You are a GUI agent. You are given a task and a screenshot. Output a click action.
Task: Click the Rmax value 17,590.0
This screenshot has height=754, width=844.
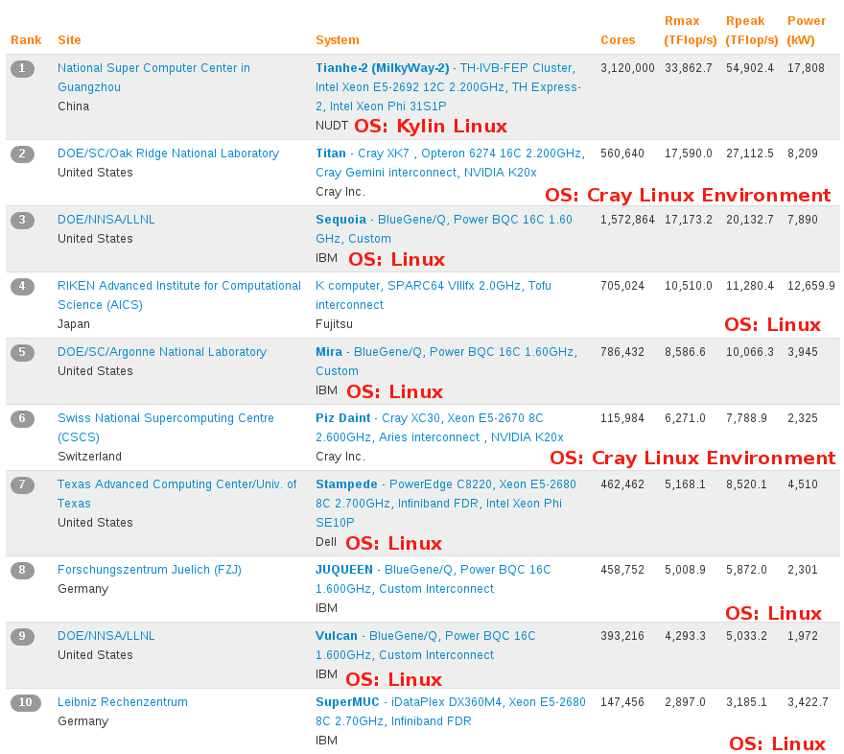coord(689,153)
